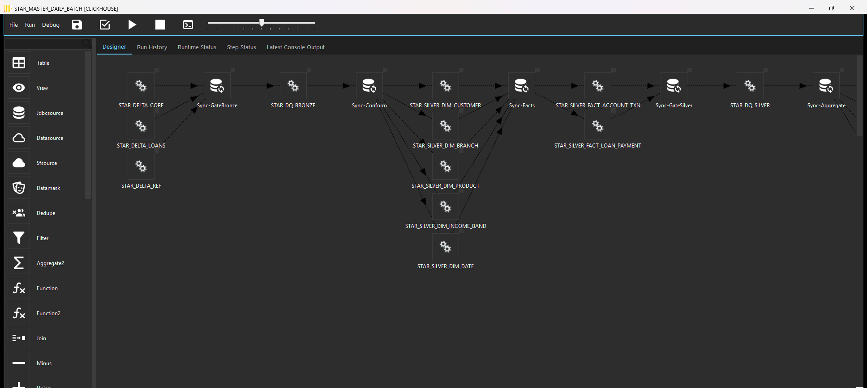Image resolution: width=867 pixels, height=388 pixels.
Task: Open the Step Status tab
Action: tap(241, 47)
